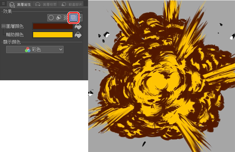Toggle the Tone effect checkered icon
The width and height of the screenshot is (235, 152).
tap(65, 17)
